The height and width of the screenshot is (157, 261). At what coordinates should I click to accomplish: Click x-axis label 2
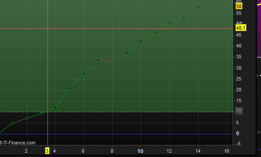click(26, 151)
